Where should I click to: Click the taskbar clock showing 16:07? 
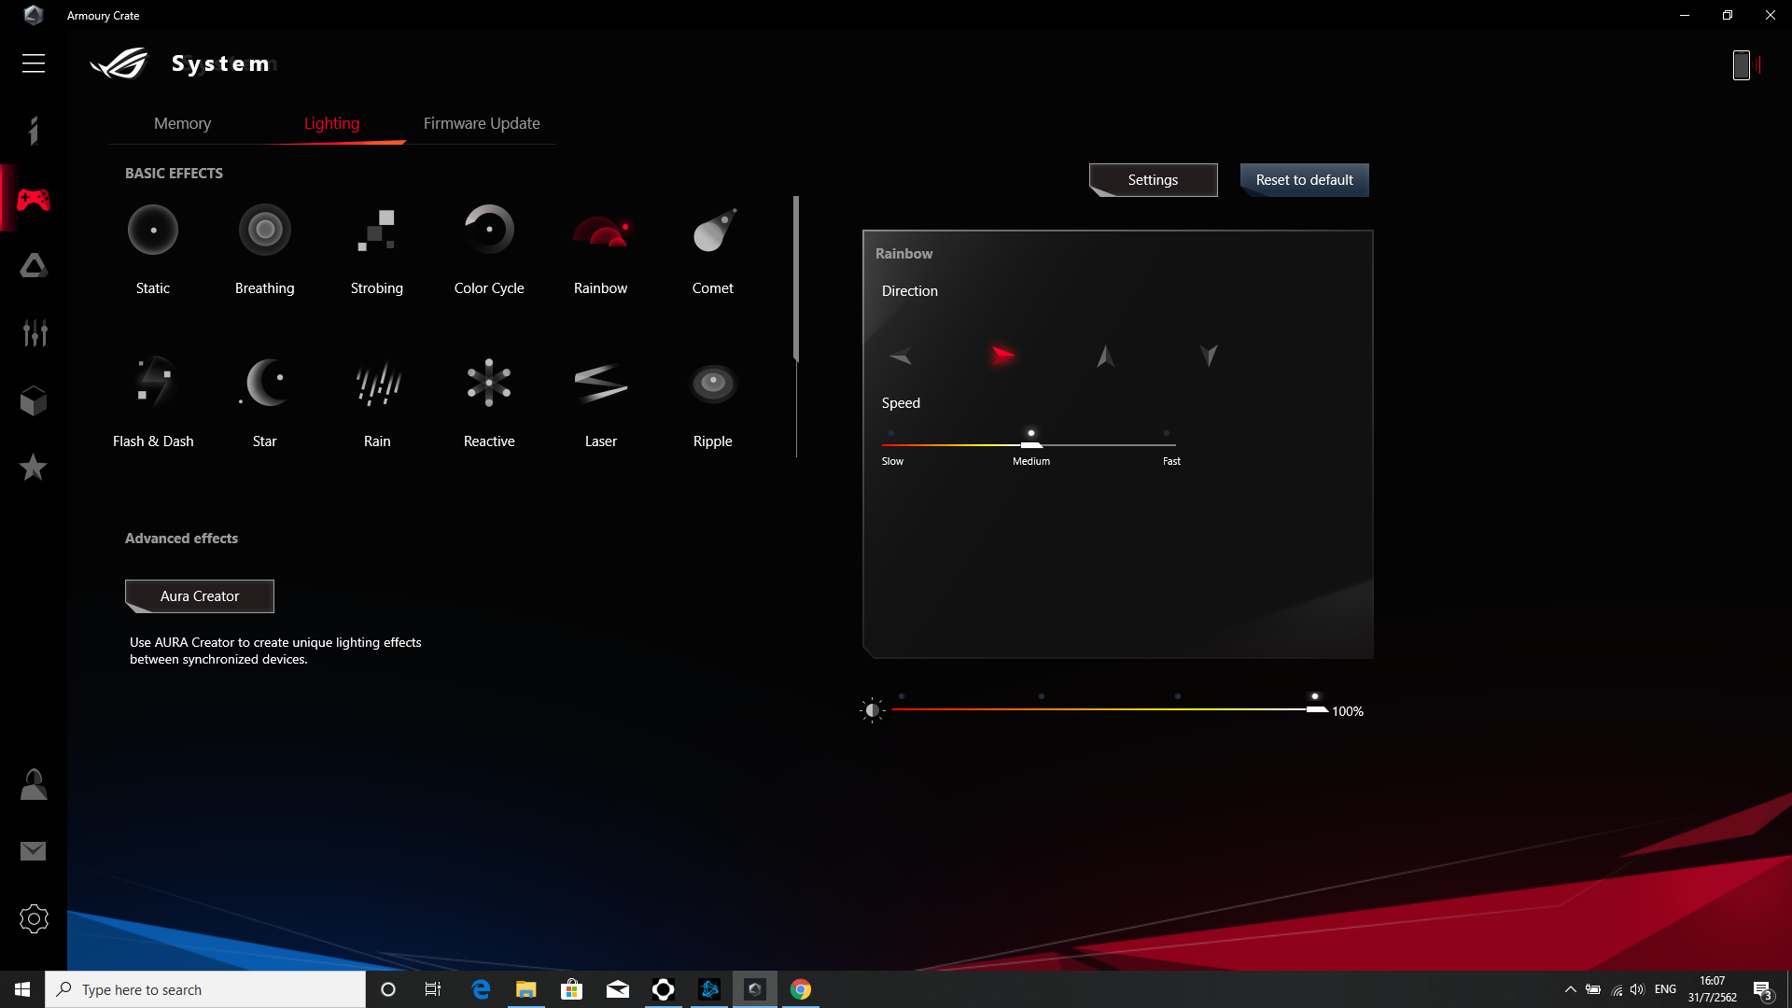tap(1713, 989)
